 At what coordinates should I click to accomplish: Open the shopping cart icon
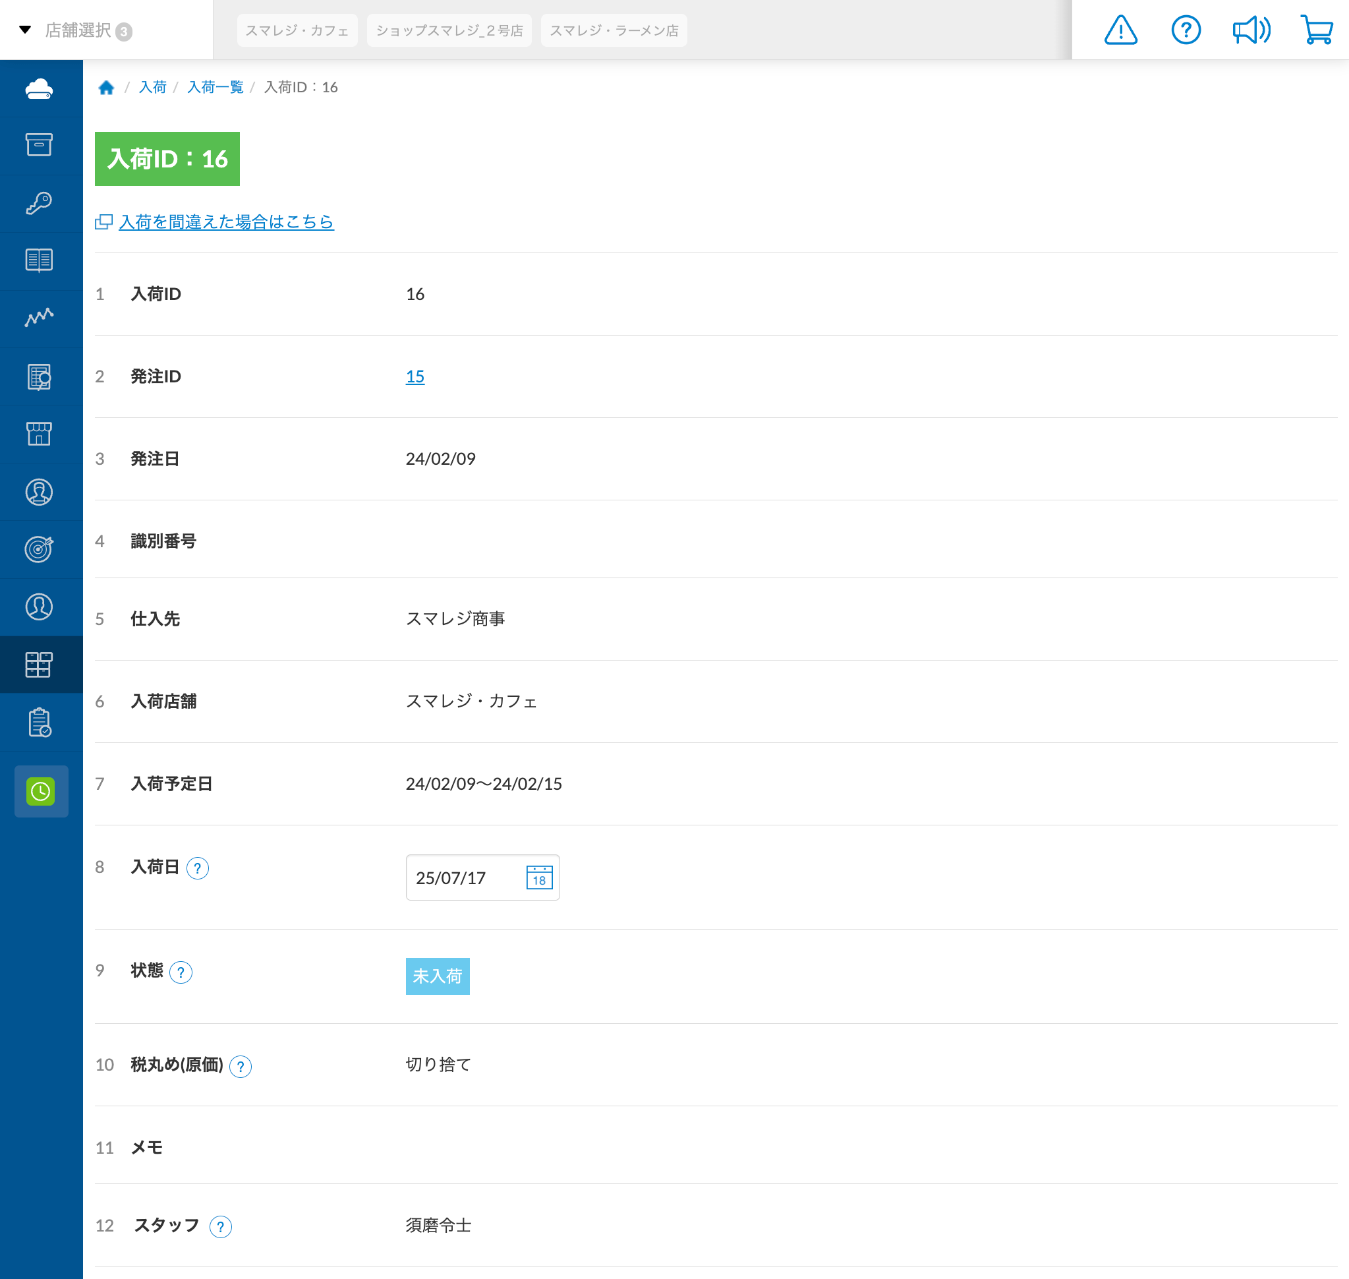pos(1316,31)
